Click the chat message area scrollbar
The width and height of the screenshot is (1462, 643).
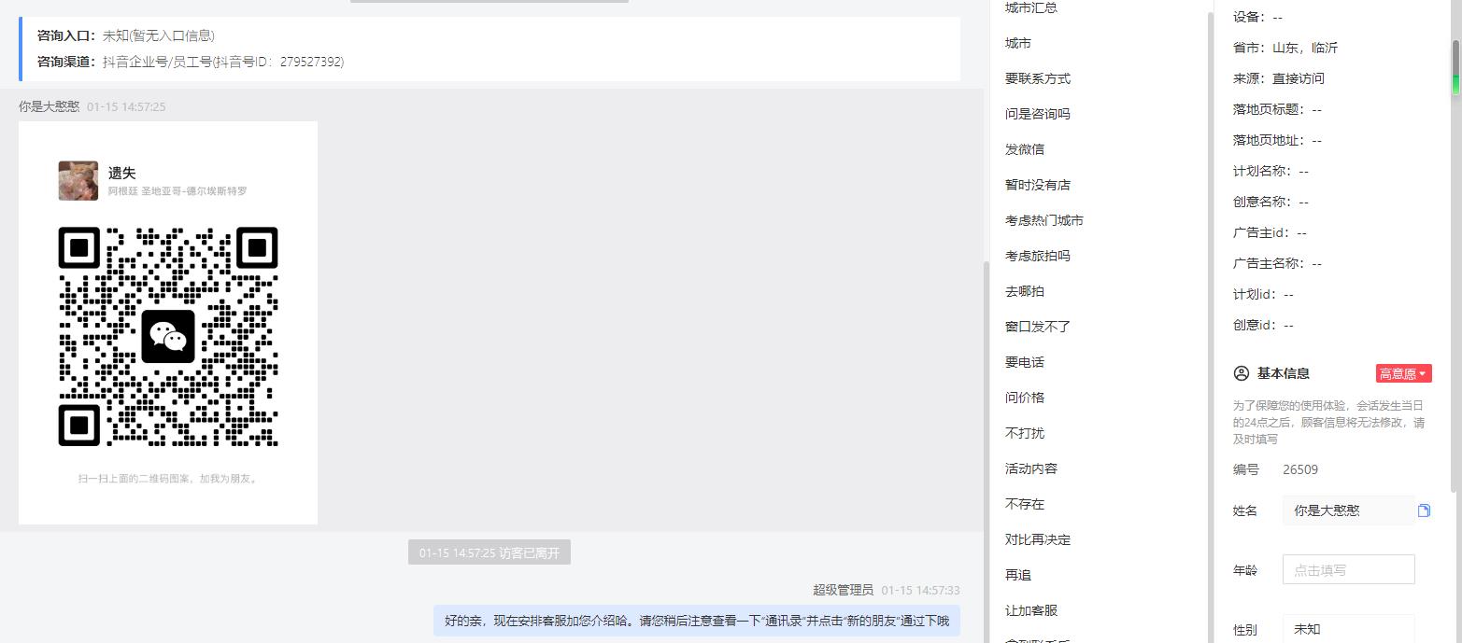(x=986, y=452)
